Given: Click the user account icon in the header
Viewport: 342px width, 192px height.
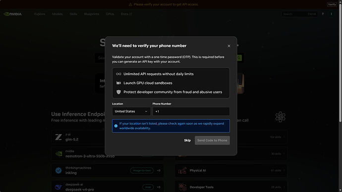Looking at the screenshot, I should click(x=331, y=14).
